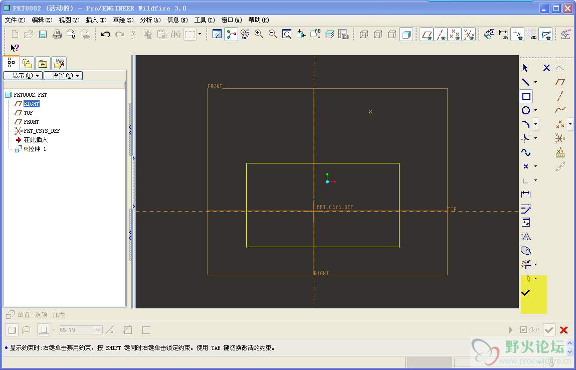Toggle sketch vertices display
This screenshot has width=576, height=370.
pos(545,35)
